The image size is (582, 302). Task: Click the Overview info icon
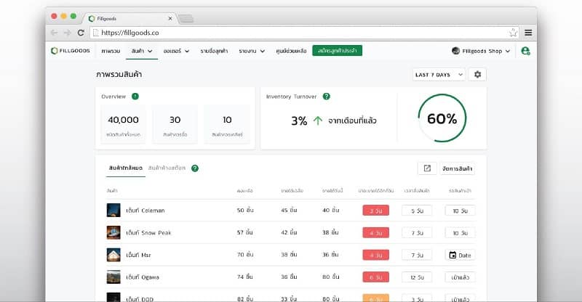[135, 97]
